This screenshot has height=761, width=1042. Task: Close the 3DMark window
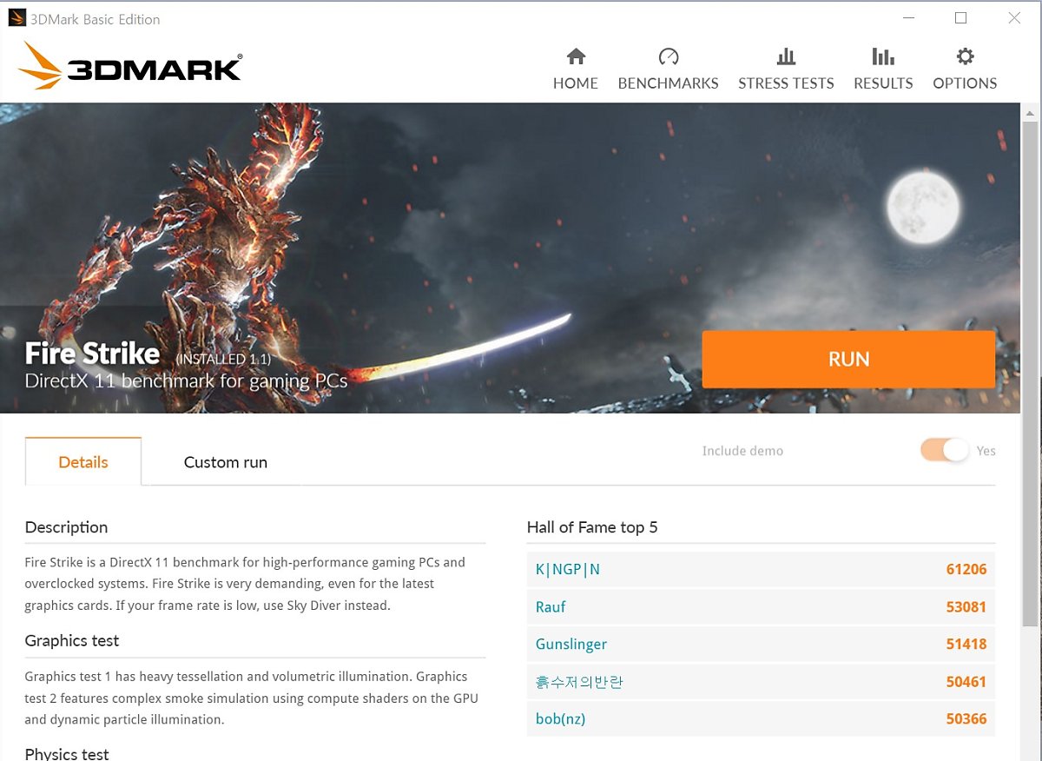tap(1014, 18)
